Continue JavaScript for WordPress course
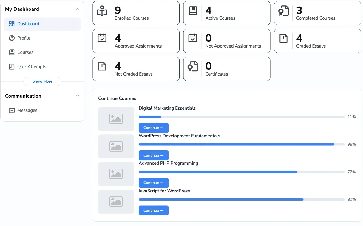The height and width of the screenshot is (226, 363). pyautogui.click(x=154, y=210)
